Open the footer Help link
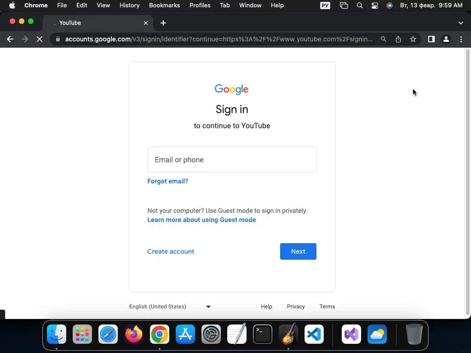Screen dimensions: 471x353 pos(266,307)
